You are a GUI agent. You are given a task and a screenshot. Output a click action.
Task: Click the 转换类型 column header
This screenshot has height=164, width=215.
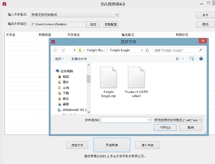point(52,34)
